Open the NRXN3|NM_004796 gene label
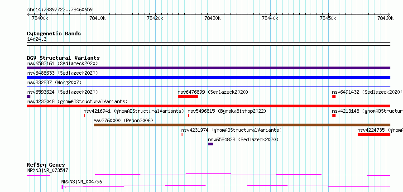 click(x=82, y=182)
